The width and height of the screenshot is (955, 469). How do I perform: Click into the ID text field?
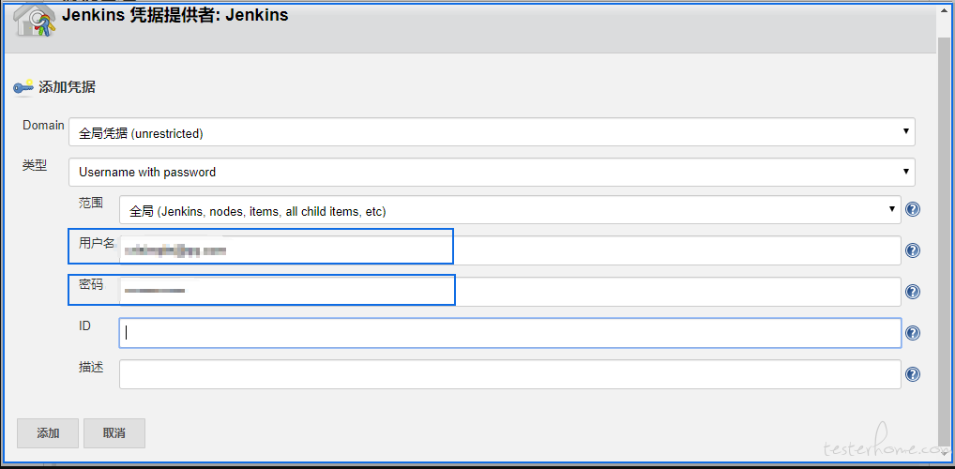[509, 333]
